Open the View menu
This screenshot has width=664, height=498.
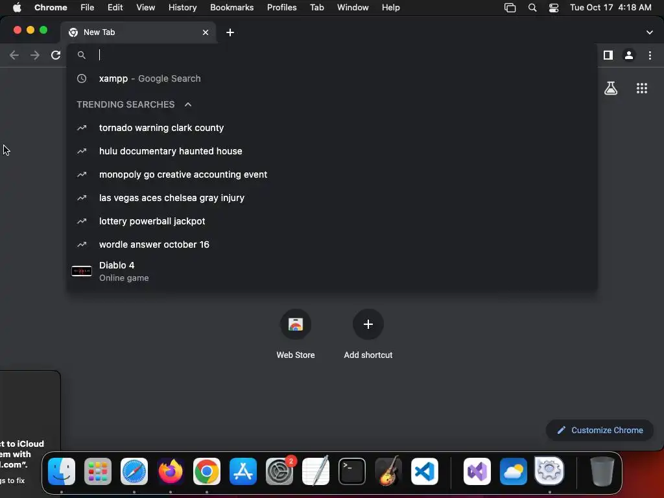pos(145,8)
